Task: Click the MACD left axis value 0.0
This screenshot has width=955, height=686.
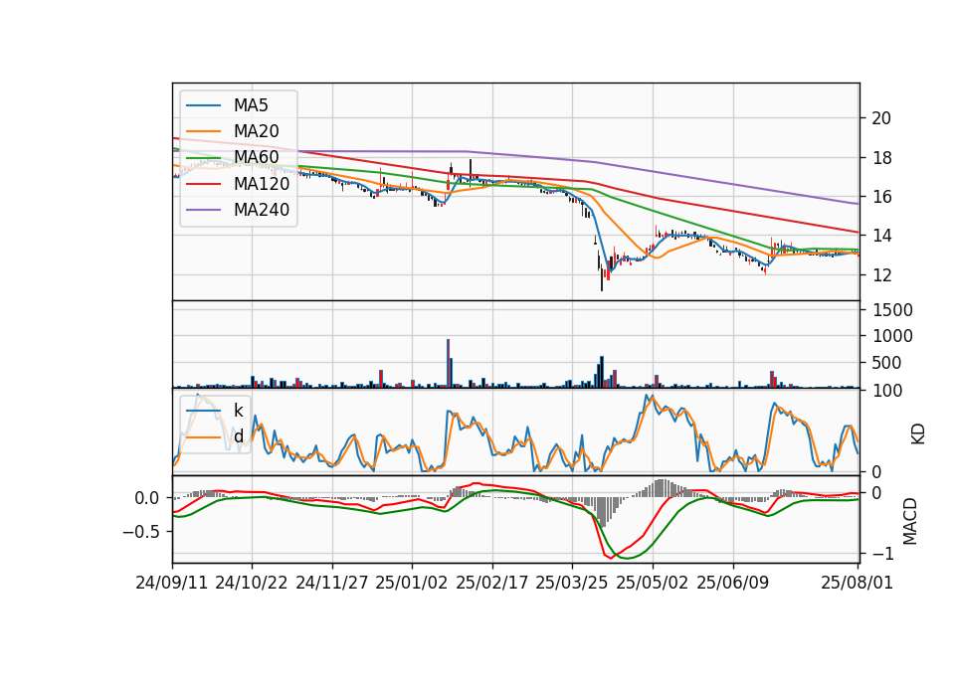Action: (x=147, y=498)
